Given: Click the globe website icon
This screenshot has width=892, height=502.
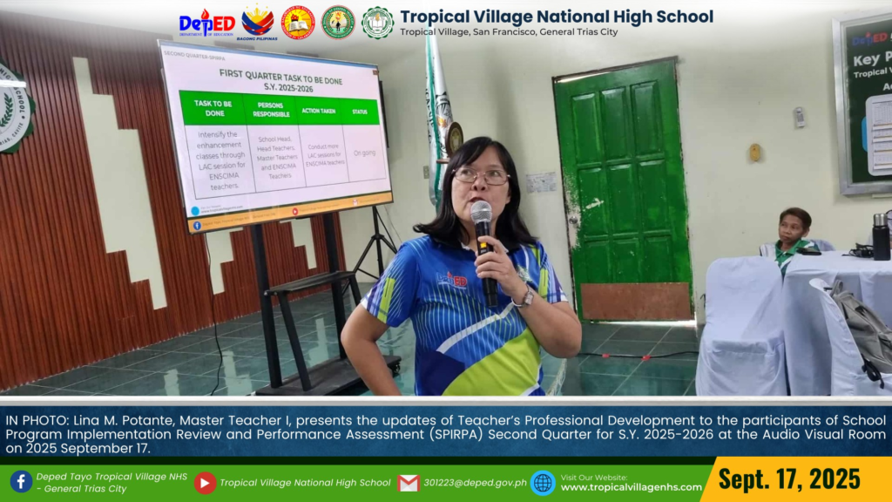Looking at the screenshot, I should [543, 483].
